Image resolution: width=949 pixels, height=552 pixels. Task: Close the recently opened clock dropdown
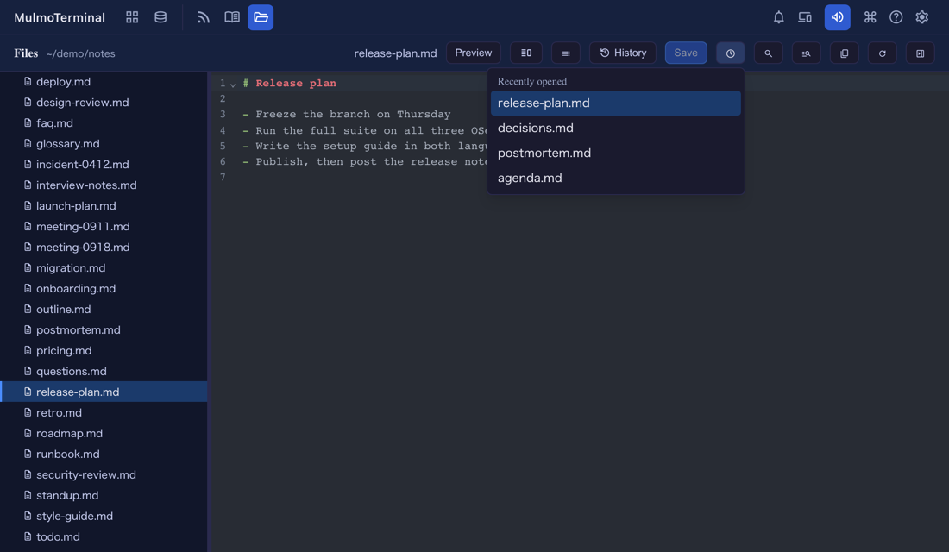coord(731,53)
